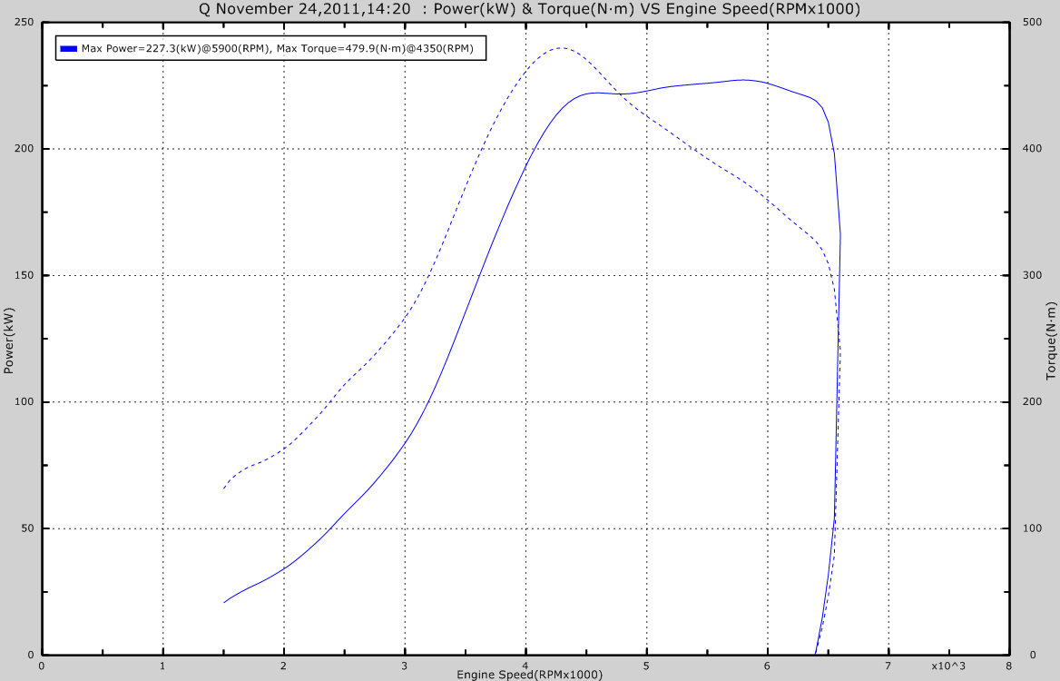
Task: Click the 2 tick label on the x-axis
Action: (x=284, y=665)
